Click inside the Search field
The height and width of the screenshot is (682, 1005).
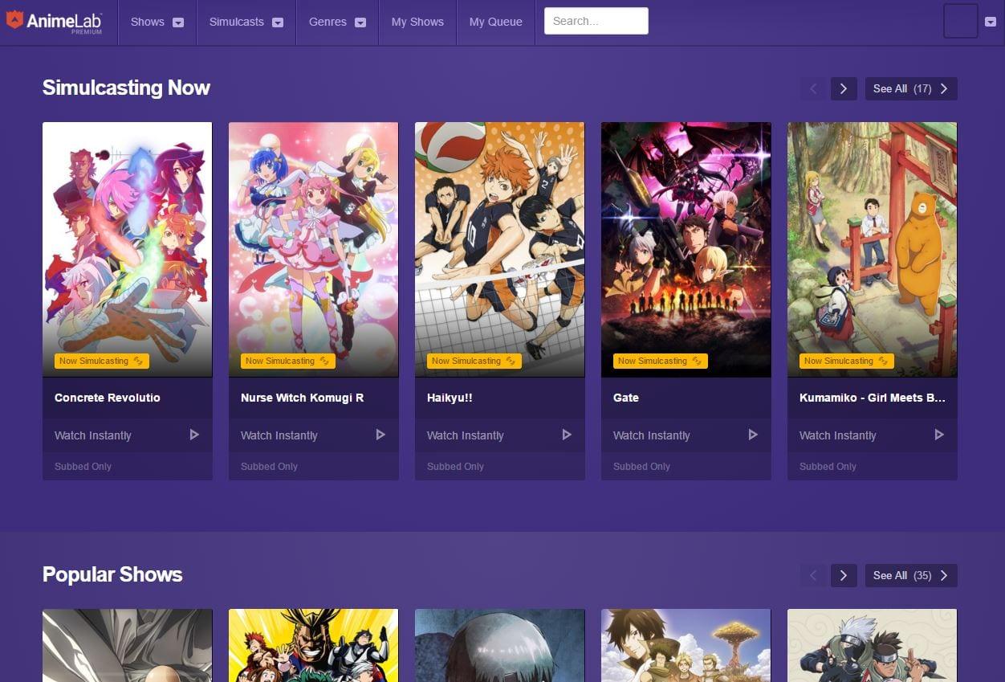click(x=596, y=21)
